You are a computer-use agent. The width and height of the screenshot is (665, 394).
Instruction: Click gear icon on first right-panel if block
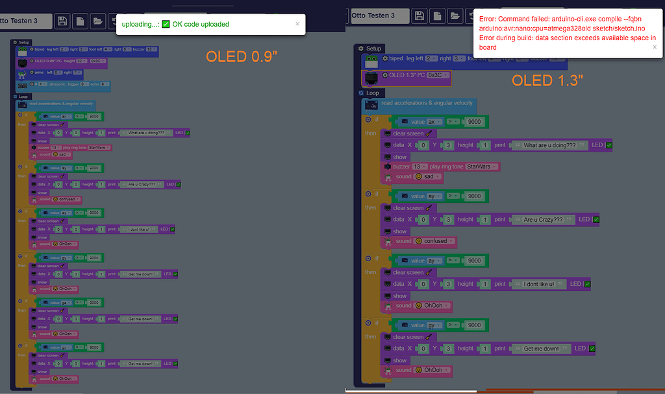[368, 120]
